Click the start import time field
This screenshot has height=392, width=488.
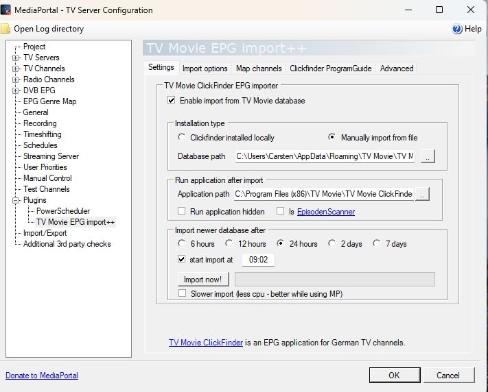click(259, 260)
